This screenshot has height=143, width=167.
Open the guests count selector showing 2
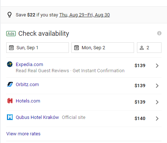149,48
